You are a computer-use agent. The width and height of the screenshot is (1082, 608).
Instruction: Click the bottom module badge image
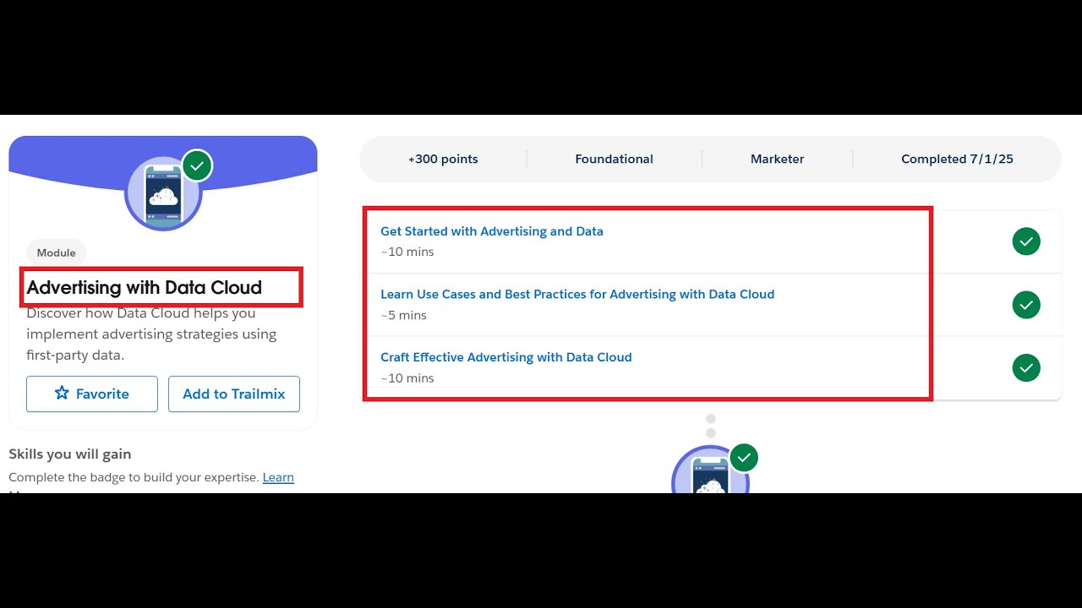(x=710, y=470)
